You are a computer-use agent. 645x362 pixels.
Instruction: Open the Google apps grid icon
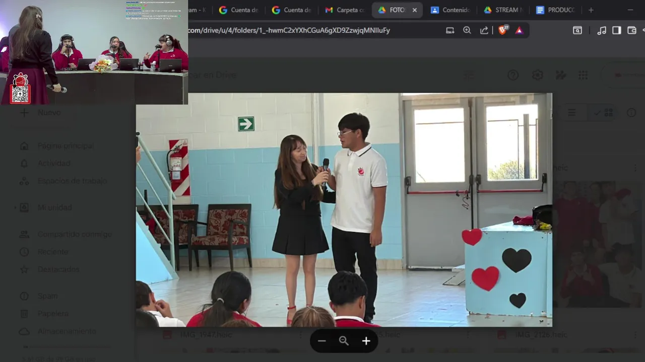(583, 75)
